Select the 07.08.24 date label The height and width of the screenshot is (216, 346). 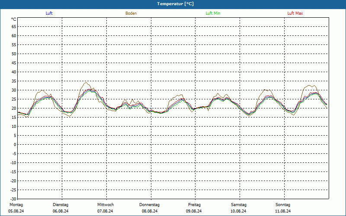(x=105, y=211)
